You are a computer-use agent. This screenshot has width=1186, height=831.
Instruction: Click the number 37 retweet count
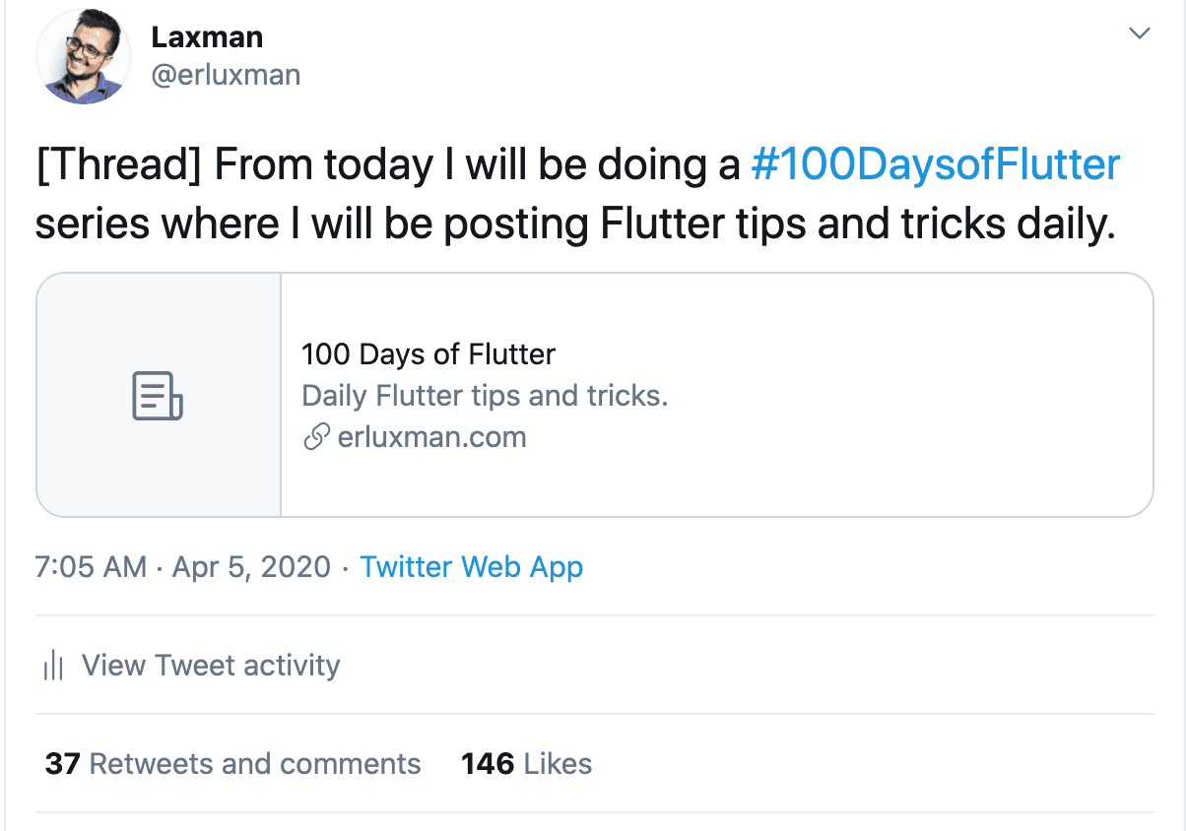62,764
